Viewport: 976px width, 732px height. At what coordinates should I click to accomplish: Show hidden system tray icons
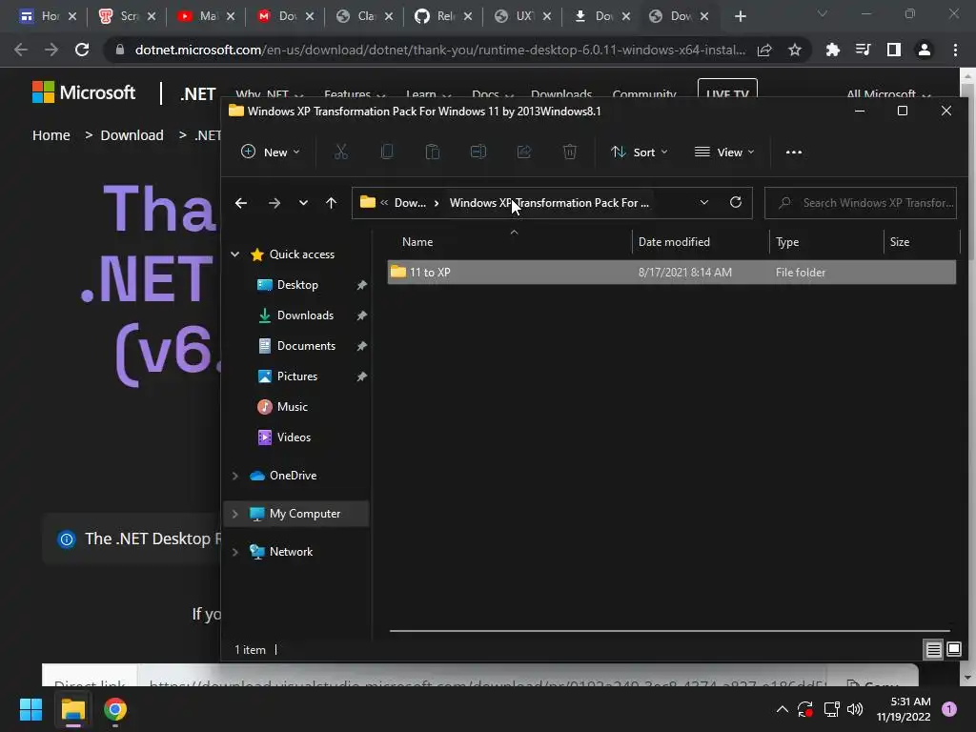point(783,709)
